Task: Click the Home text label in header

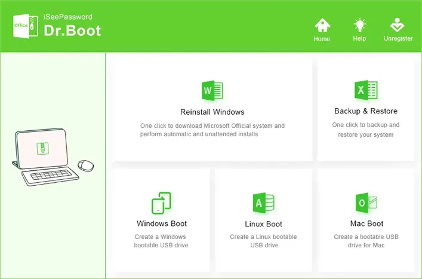Action: 322,39
